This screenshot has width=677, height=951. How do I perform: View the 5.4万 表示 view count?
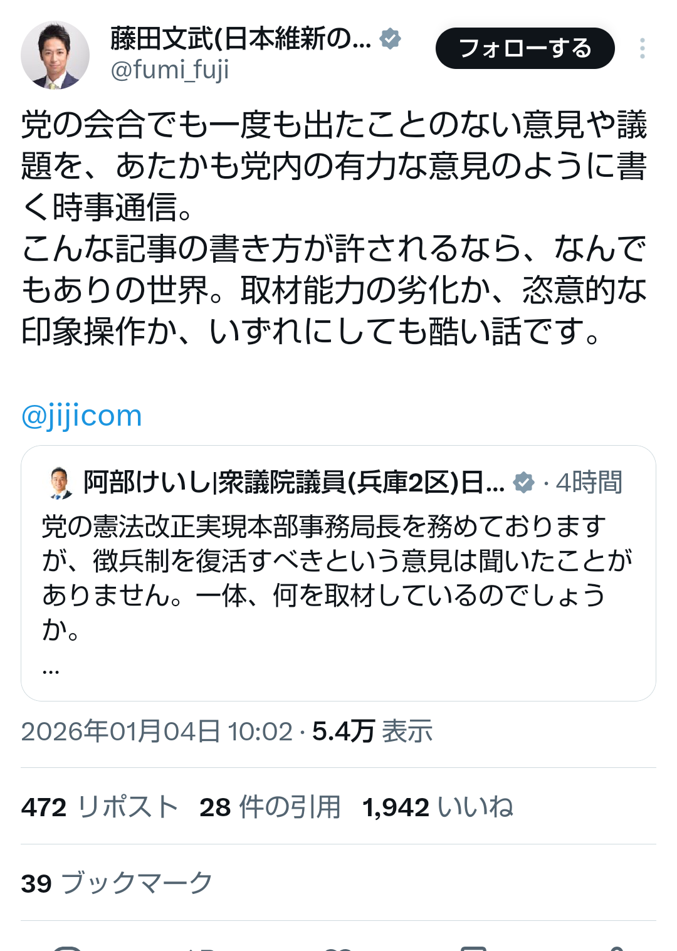[x=372, y=732]
